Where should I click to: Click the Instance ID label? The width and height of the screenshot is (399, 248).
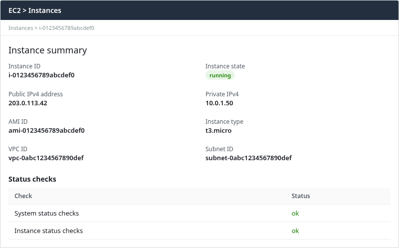point(24,66)
